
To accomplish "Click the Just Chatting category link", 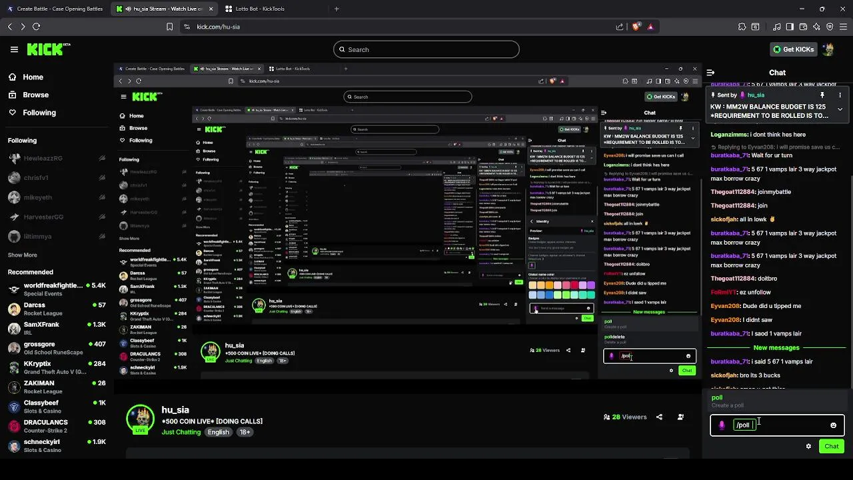I will click(x=181, y=432).
